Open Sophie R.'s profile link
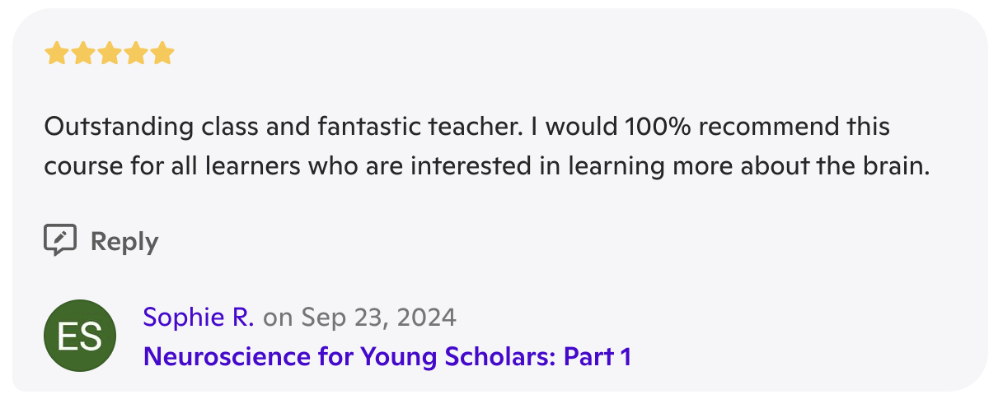 click(x=199, y=317)
